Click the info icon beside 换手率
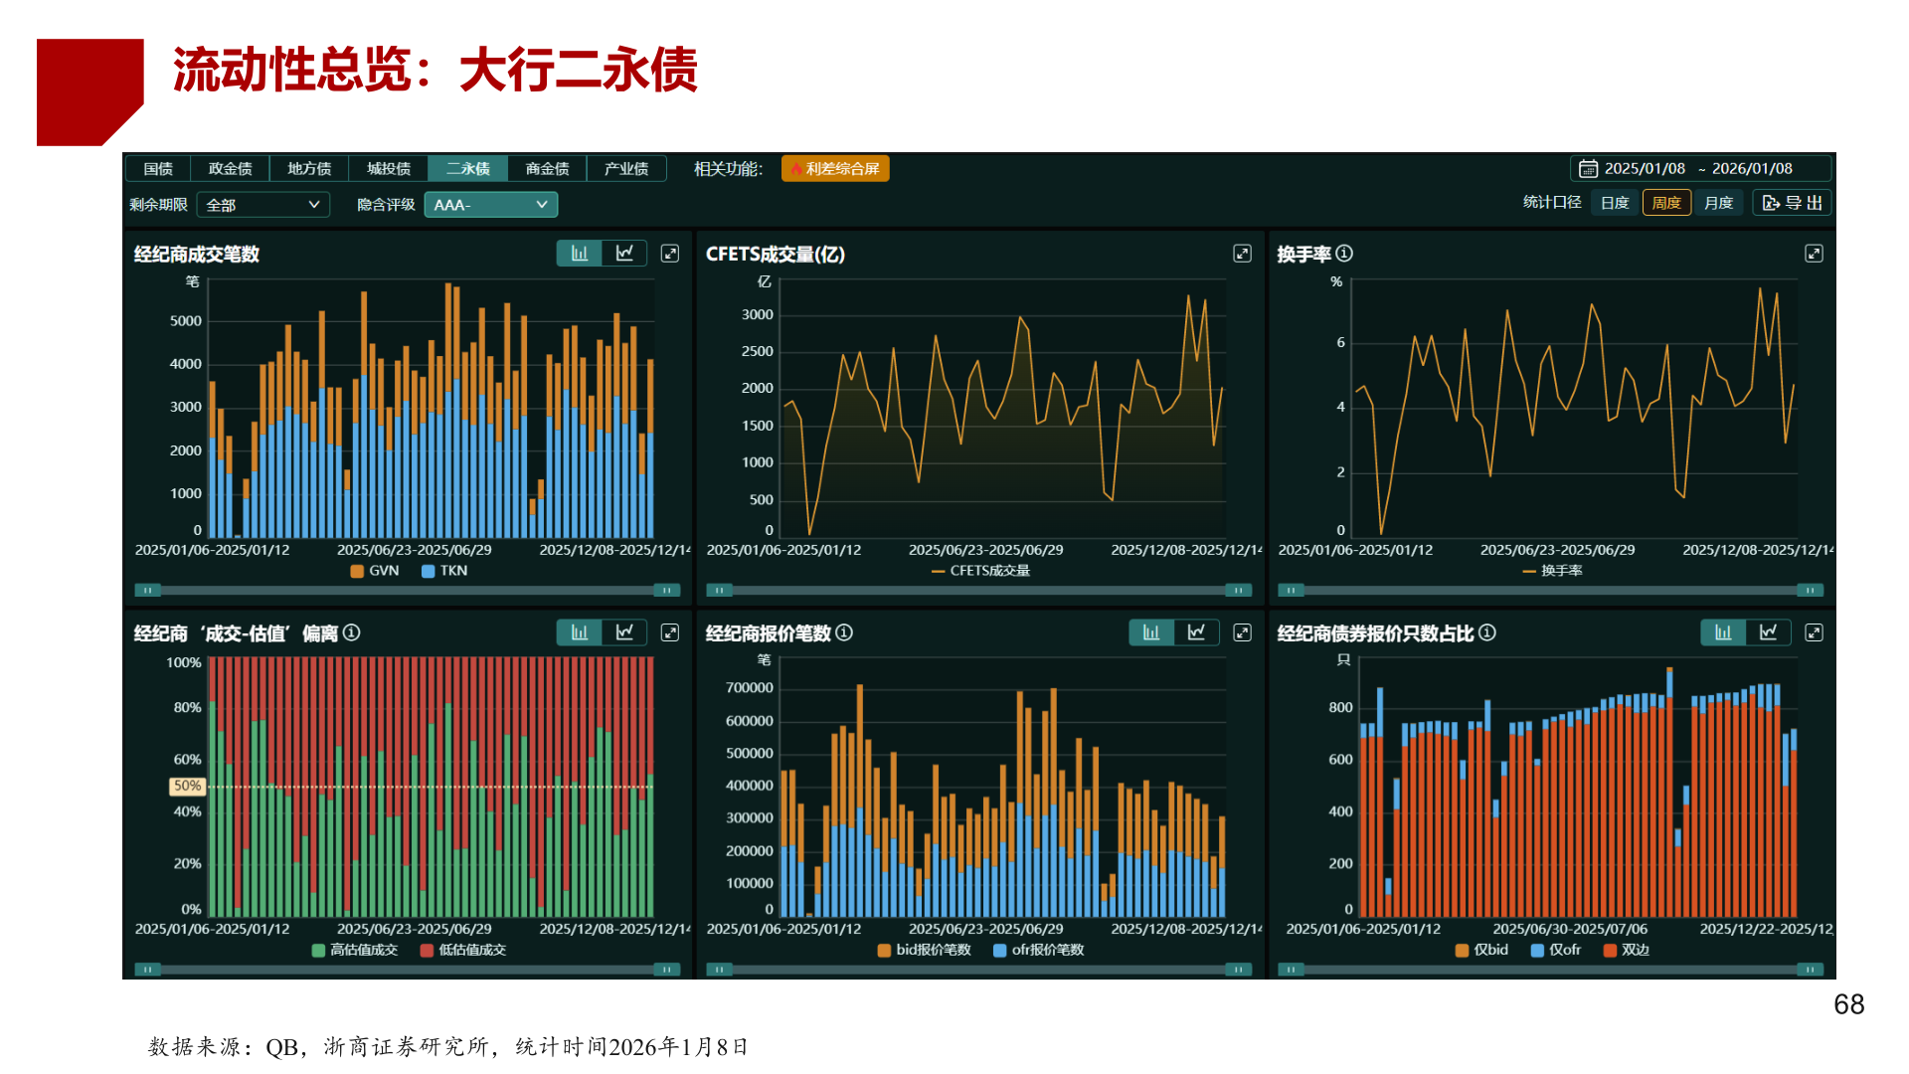The width and height of the screenshot is (1909, 1074). point(1344,254)
